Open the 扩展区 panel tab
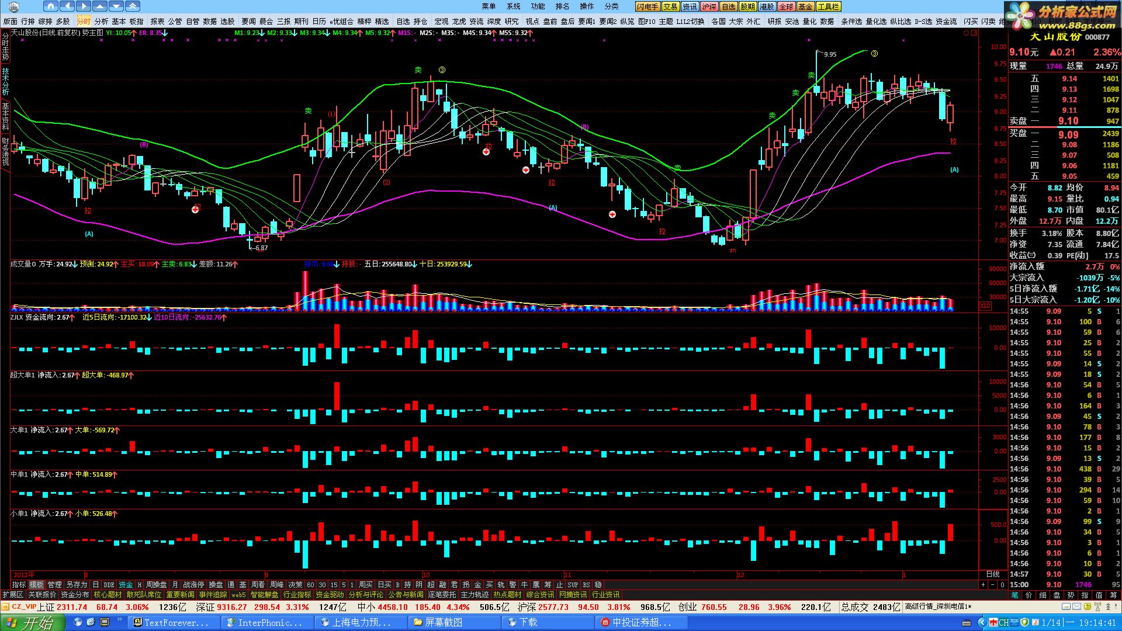This screenshot has height=631, width=1122. 13,595
